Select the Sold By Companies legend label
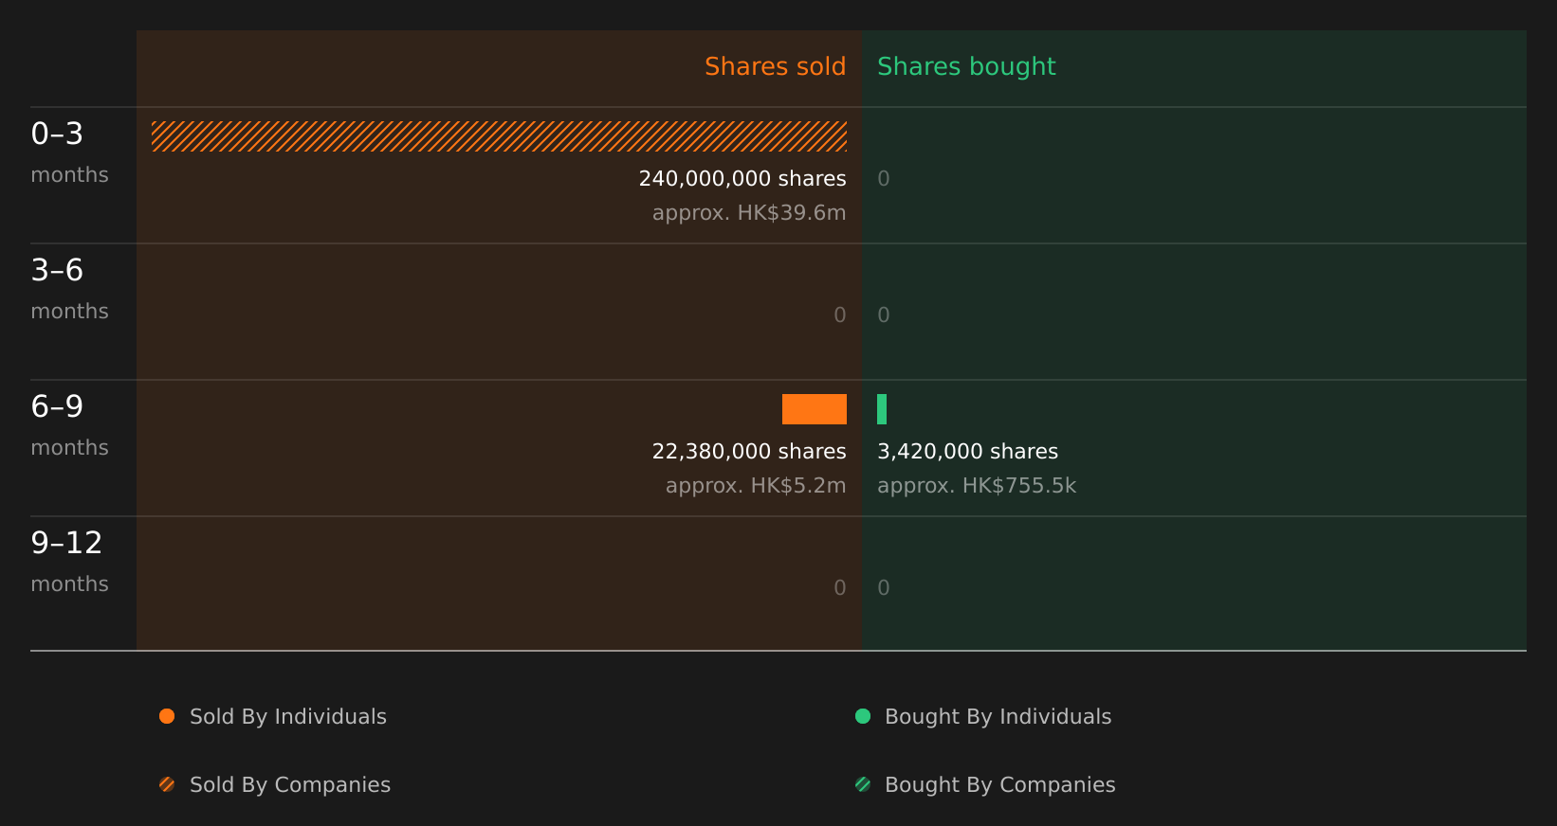1557x826 pixels. [x=290, y=785]
